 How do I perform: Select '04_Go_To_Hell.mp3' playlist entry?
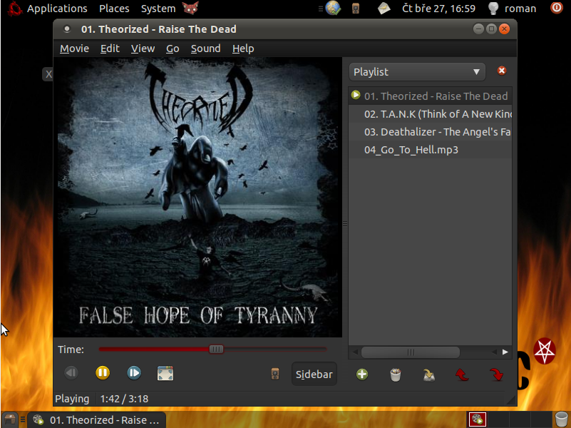[x=430, y=150]
